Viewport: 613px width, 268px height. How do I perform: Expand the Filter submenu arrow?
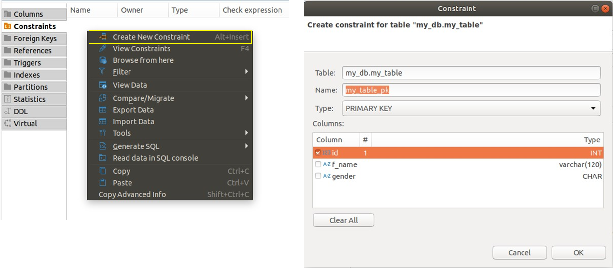(x=247, y=71)
